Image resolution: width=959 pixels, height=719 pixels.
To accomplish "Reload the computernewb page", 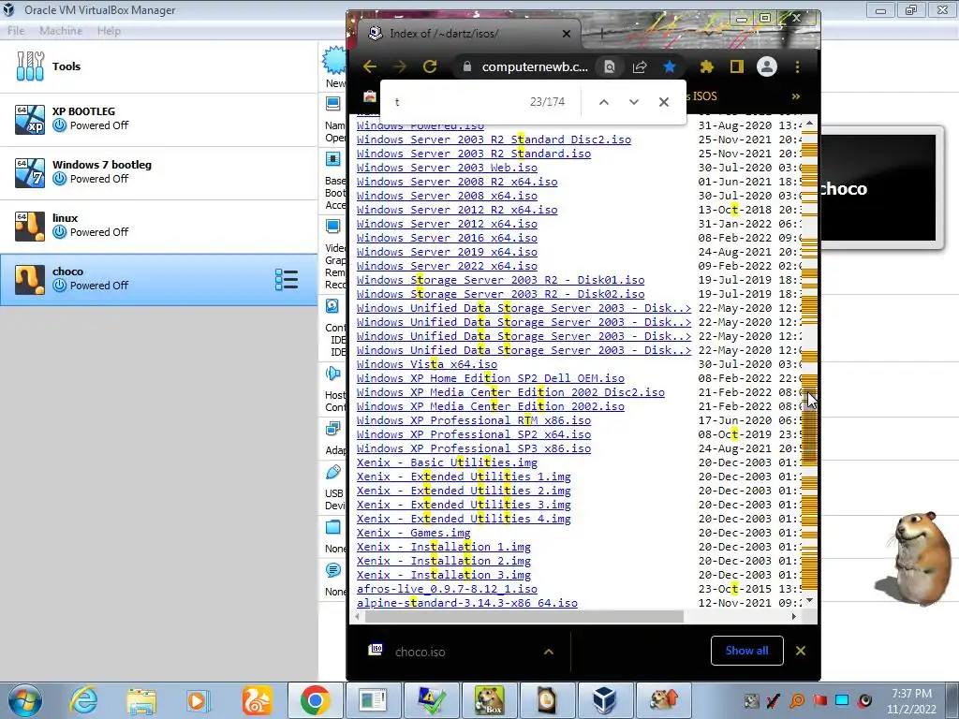I will pos(430,66).
